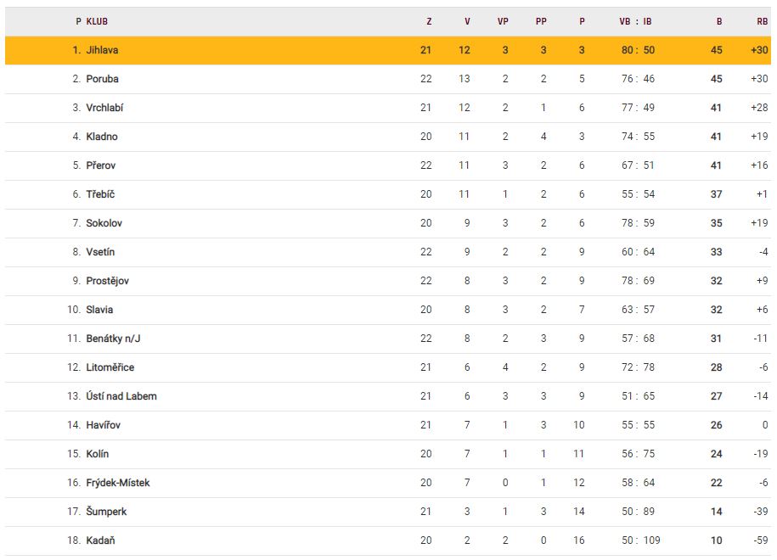Click the RB column header
This screenshot has height=560, width=777.
[x=762, y=21]
